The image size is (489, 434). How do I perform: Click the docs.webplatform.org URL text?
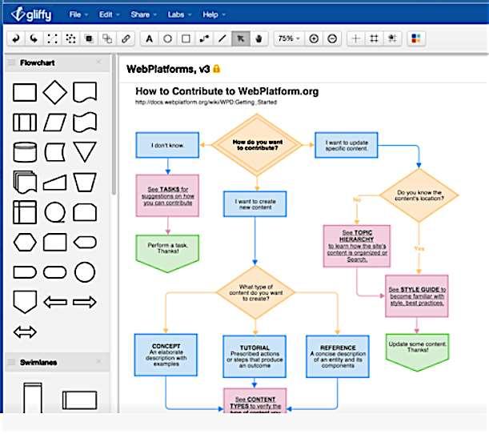point(206,102)
